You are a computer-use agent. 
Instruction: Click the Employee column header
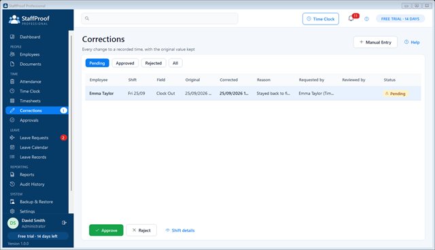click(x=99, y=79)
